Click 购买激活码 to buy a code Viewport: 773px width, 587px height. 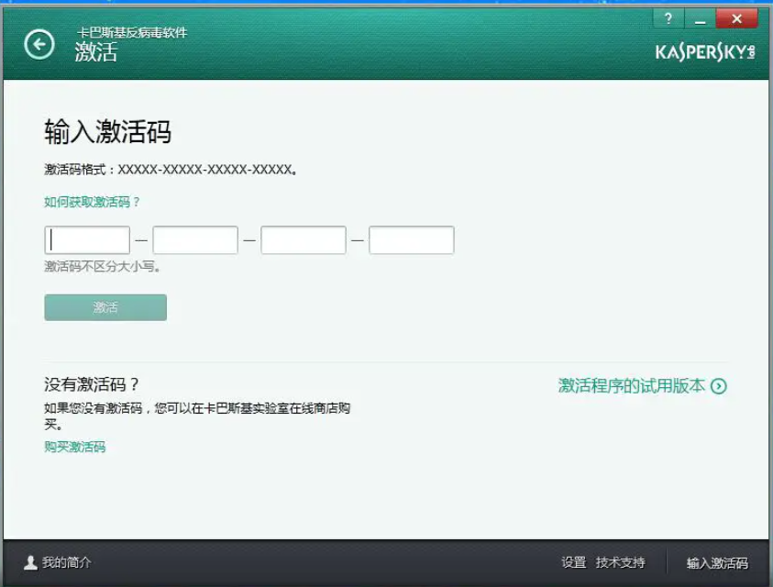pos(73,448)
